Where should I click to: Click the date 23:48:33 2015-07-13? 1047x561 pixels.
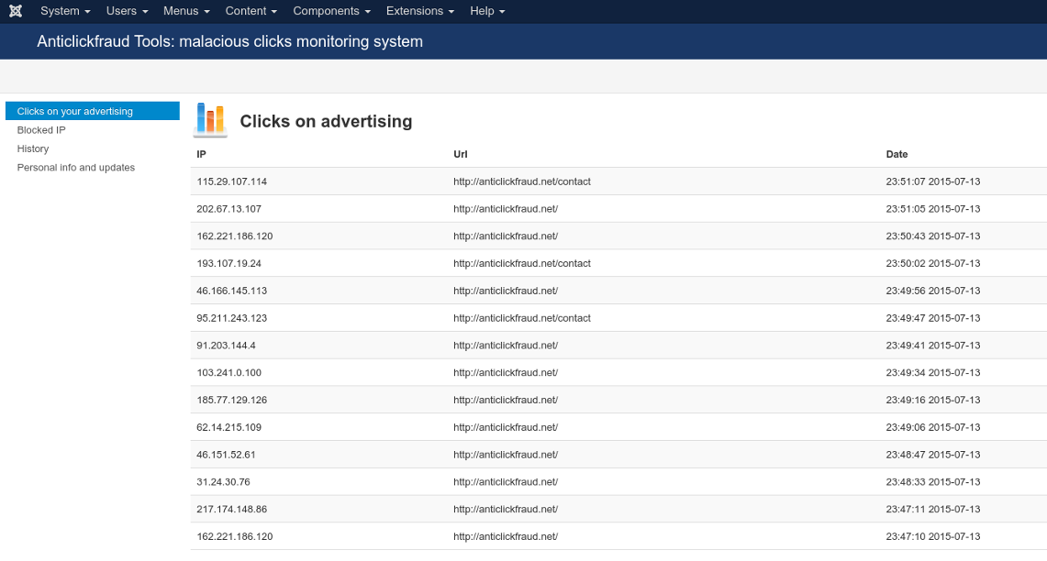(x=932, y=482)
